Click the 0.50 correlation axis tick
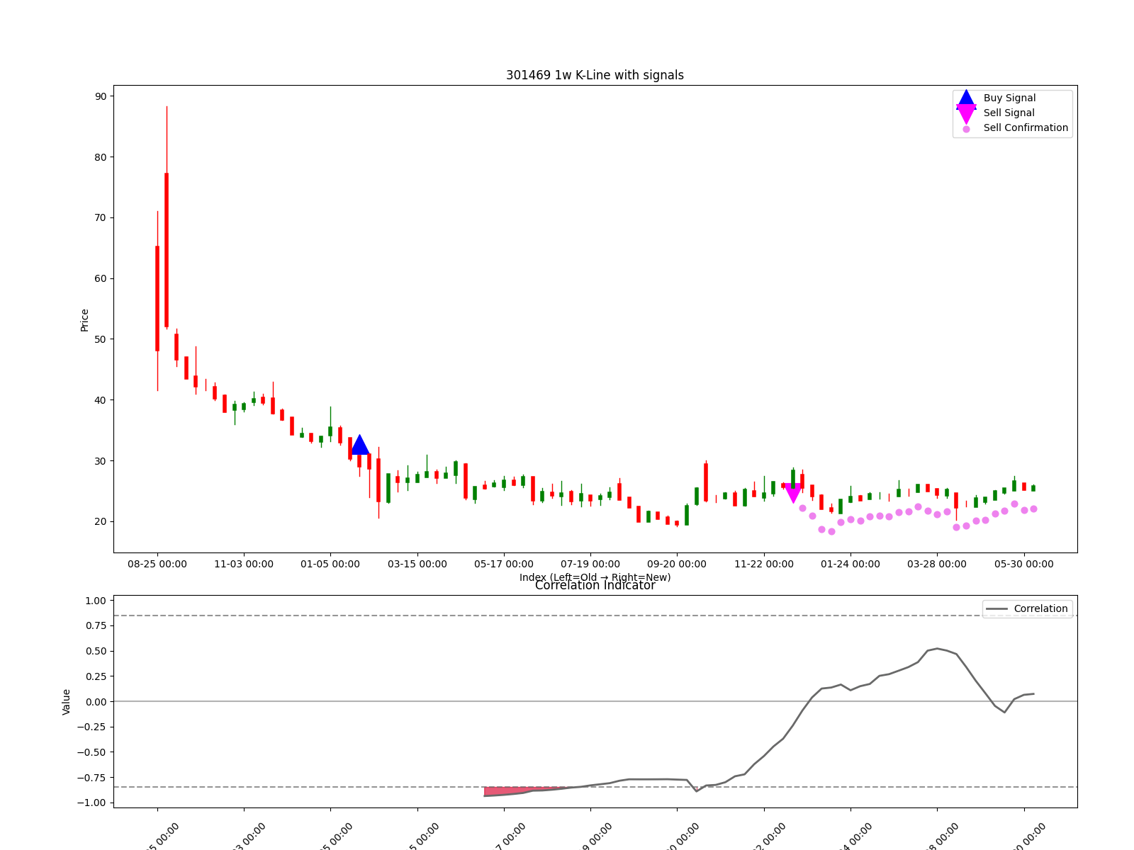1134x850 pixels. pos(96,651)
